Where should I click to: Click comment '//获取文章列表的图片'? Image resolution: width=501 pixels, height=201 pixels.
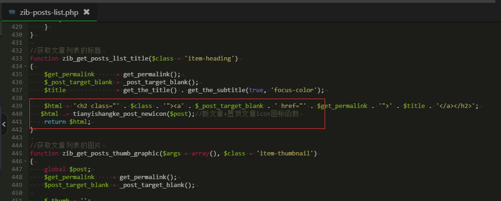point(65,145)
